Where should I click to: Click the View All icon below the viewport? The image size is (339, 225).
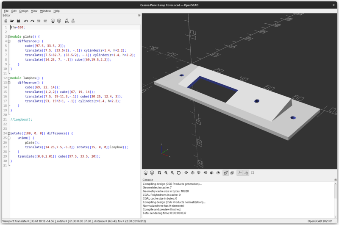[160, 173]
